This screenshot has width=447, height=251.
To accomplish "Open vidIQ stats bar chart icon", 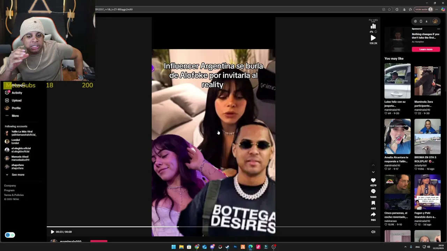I will tap(373, 26).
